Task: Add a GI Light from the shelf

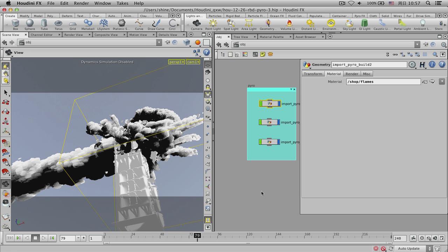Action: 364,25
